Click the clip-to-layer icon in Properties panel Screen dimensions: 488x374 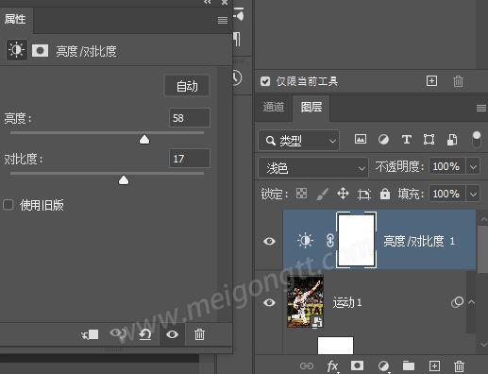90,334
